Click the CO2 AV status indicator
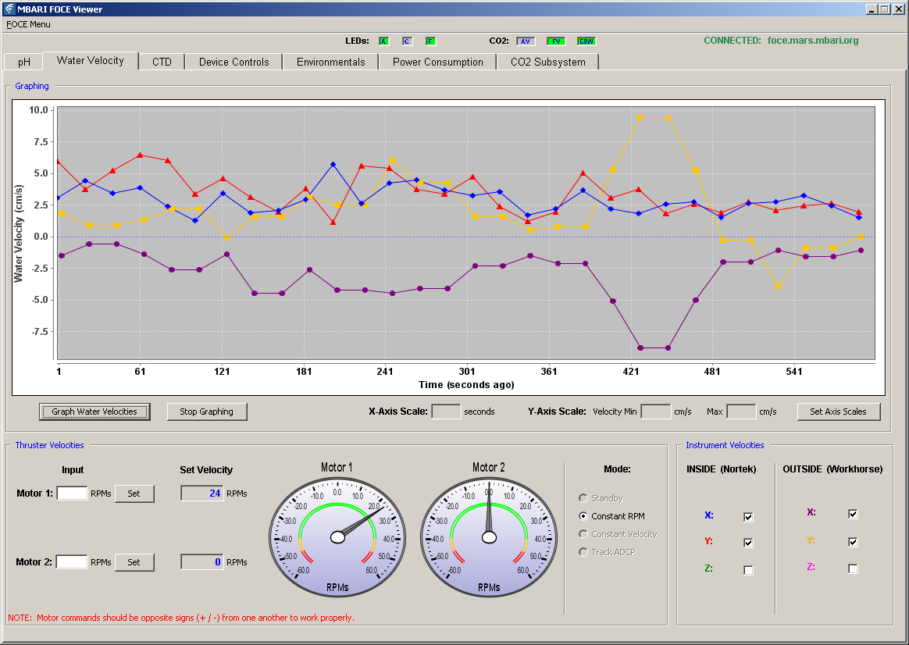 (526, 41)
